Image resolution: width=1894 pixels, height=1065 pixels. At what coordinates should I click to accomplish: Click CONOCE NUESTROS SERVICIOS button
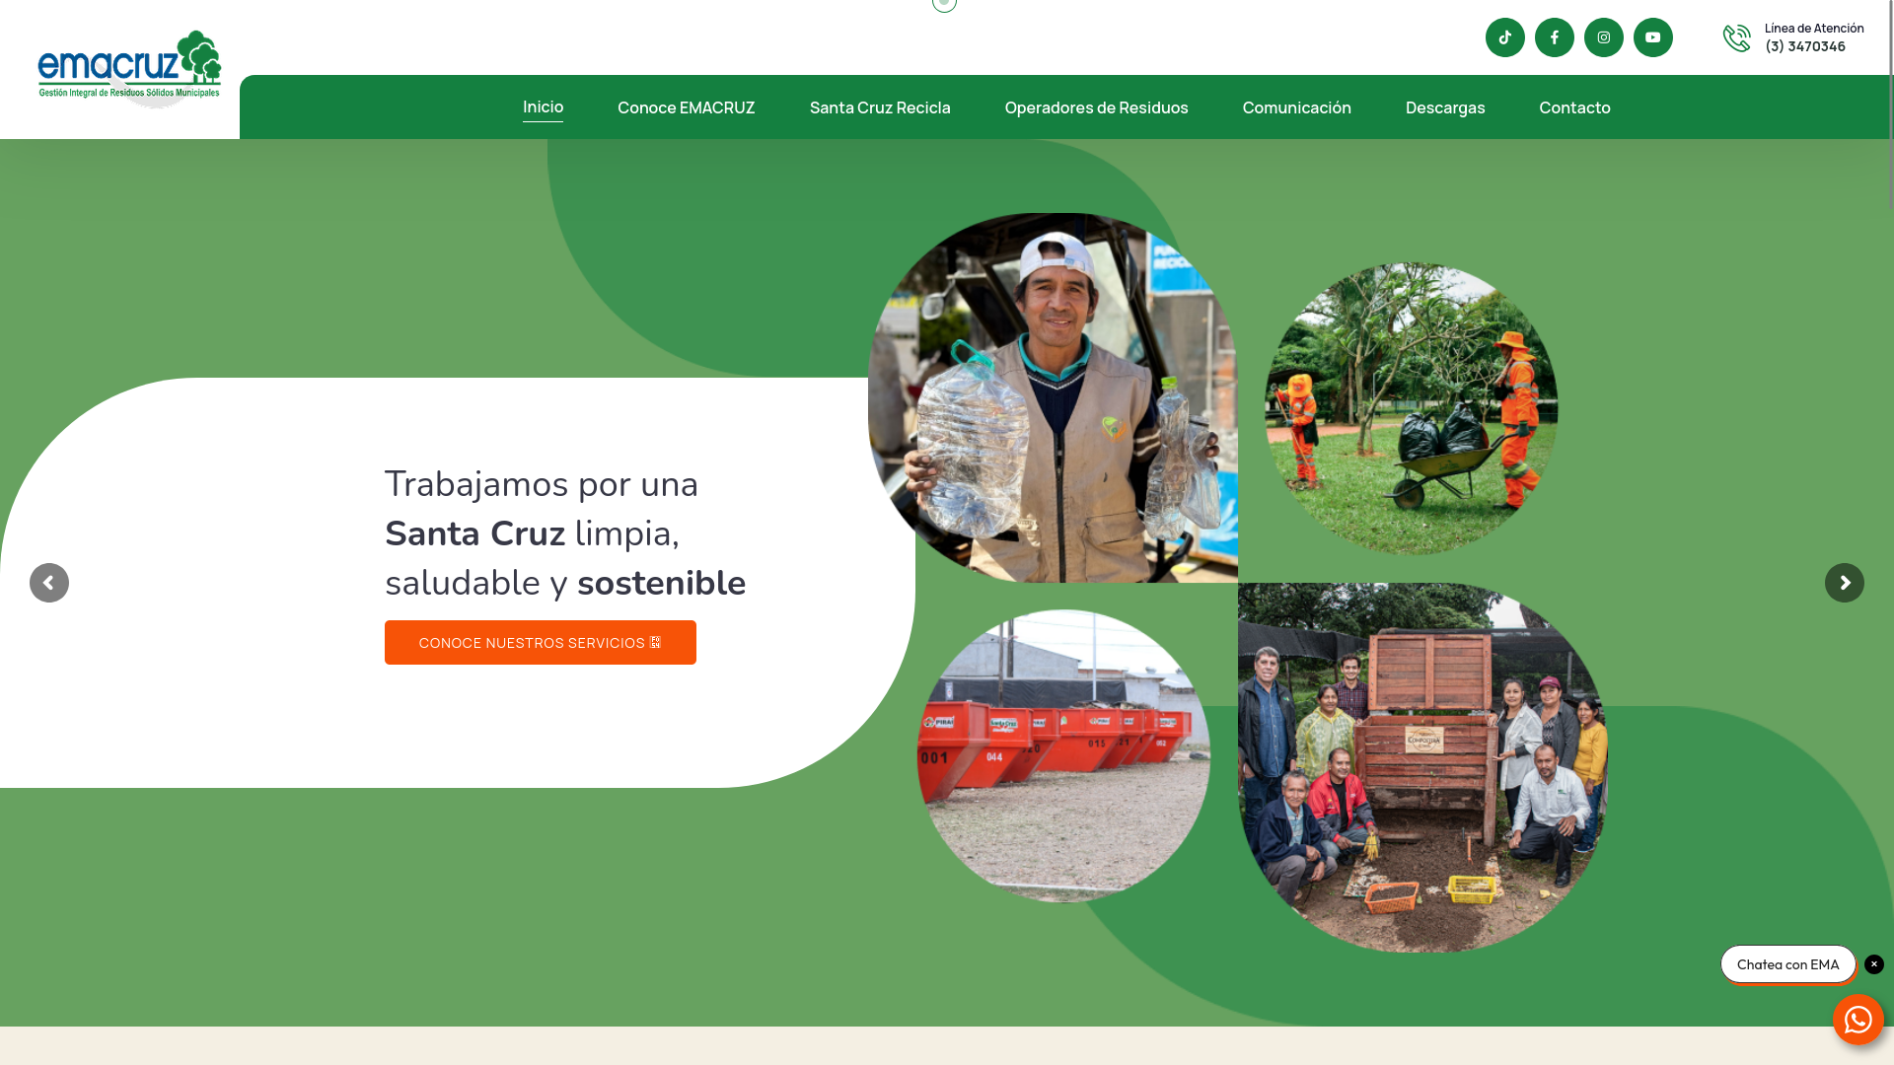coord(540,642)
